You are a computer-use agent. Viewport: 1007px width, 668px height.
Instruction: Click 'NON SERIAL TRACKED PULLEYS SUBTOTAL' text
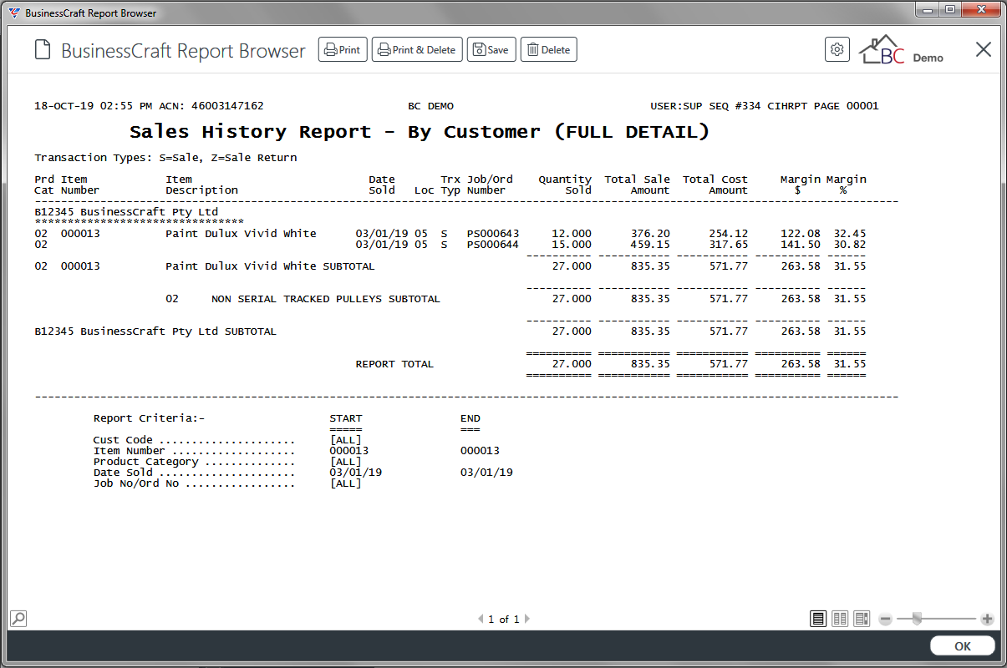click(x=325, y=299)
